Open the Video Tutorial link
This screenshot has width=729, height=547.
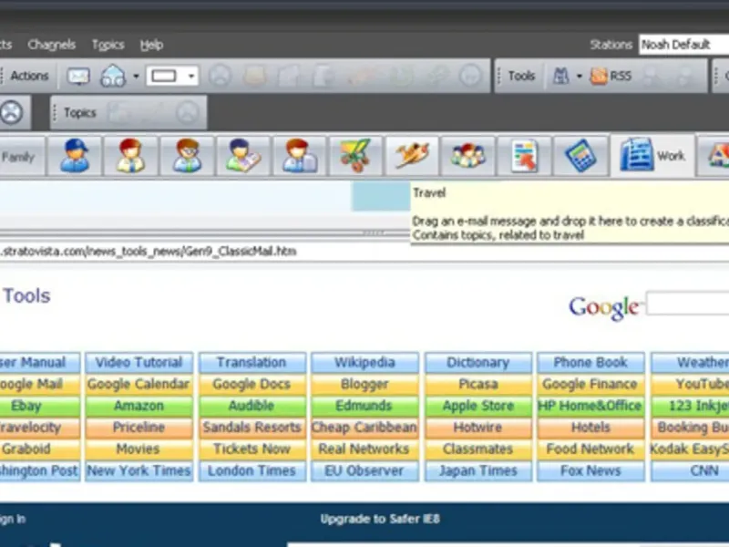tap(139, 362)
